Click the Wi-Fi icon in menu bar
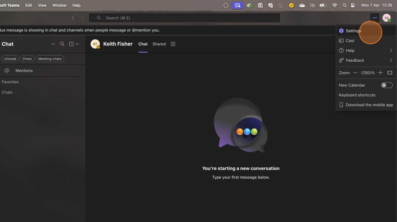Viewport: 397px width, 222px height. (335, 5)
